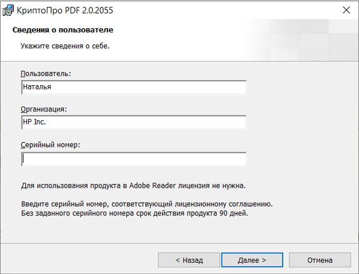Cancel installation with the Отмена button
Viewport: 359px width, 274px height.
click(x=320, y=260)
